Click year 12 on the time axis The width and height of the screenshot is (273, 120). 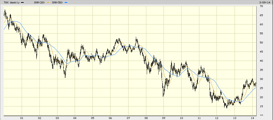tap(217, 118)
